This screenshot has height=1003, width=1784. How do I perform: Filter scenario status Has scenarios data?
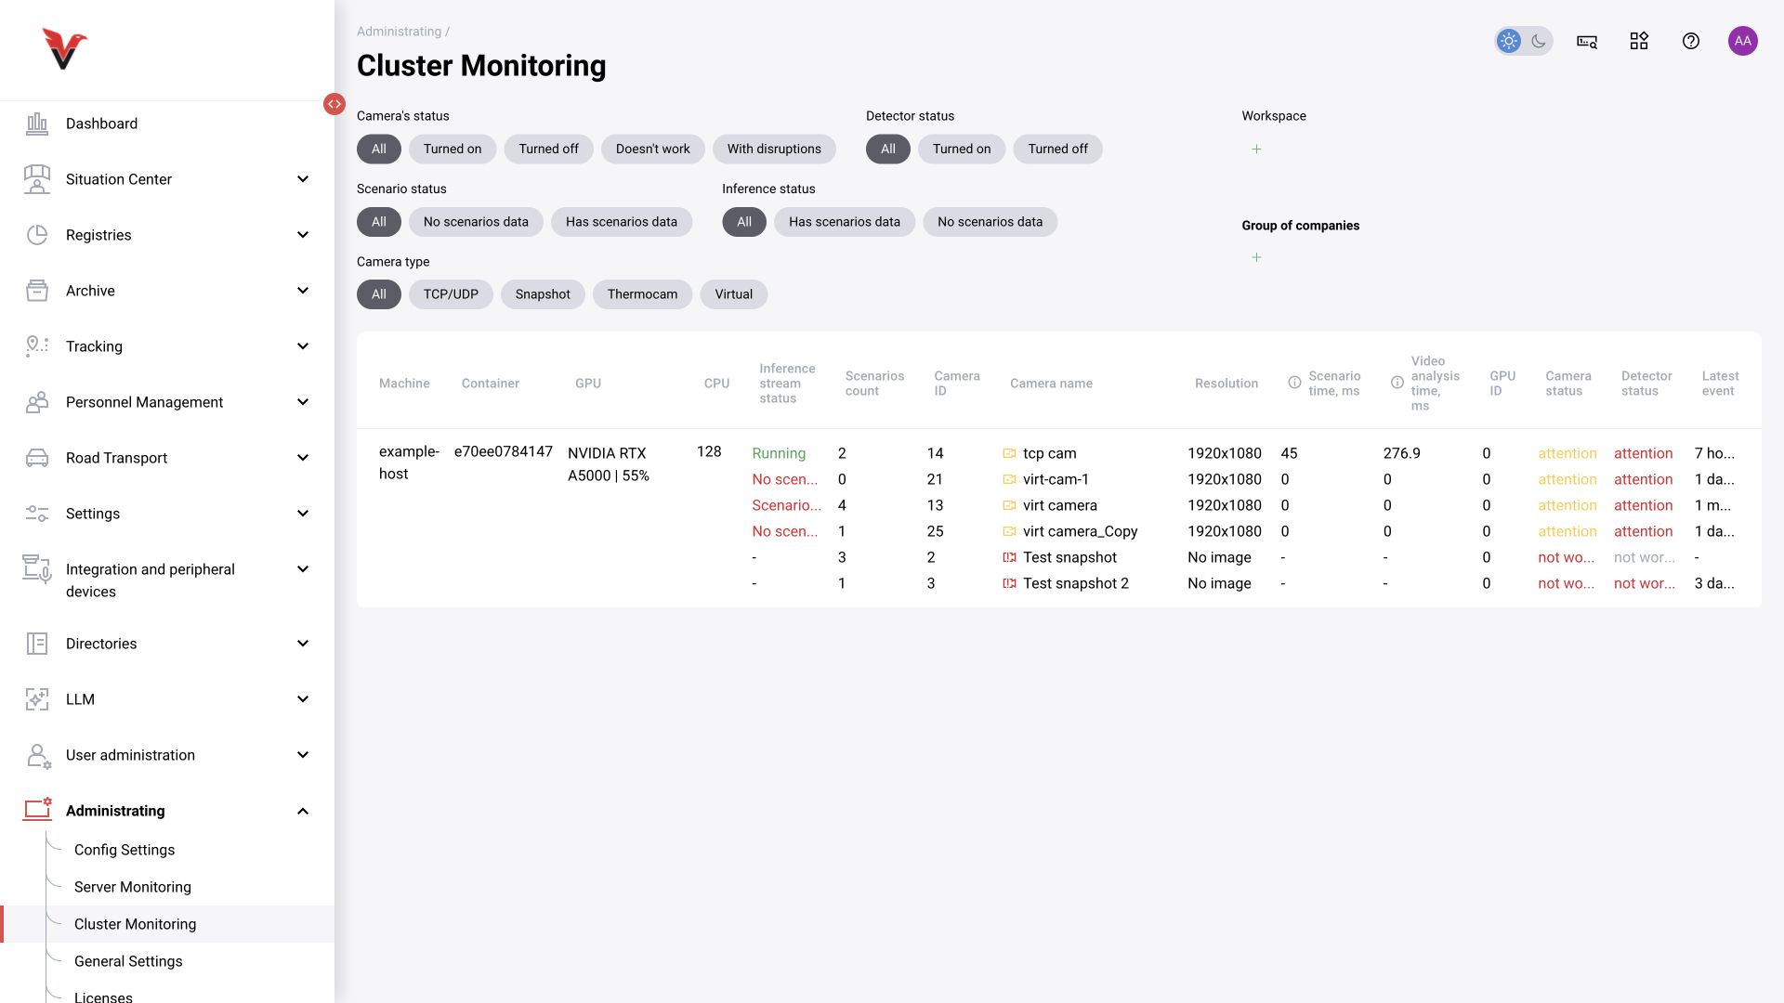[x=622, y=222]
